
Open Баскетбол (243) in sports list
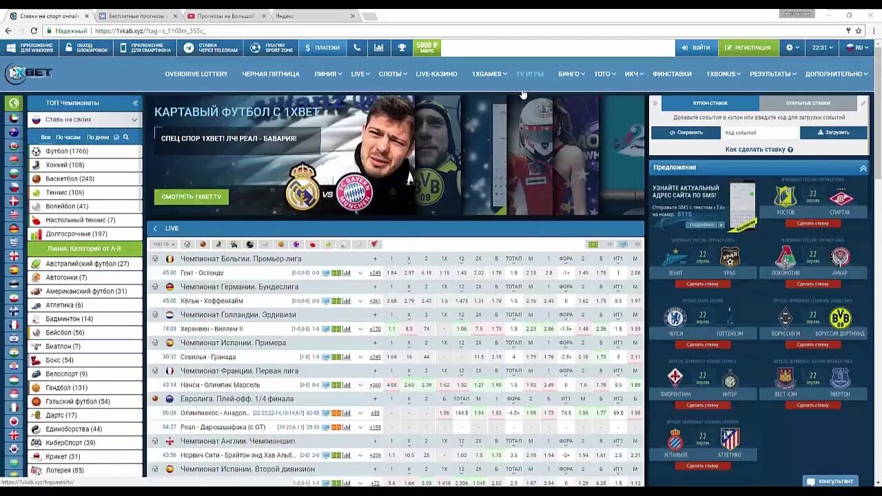click(x=85, y=178)
